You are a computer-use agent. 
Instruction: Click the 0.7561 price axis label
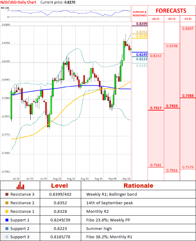[x=6, y=171]
